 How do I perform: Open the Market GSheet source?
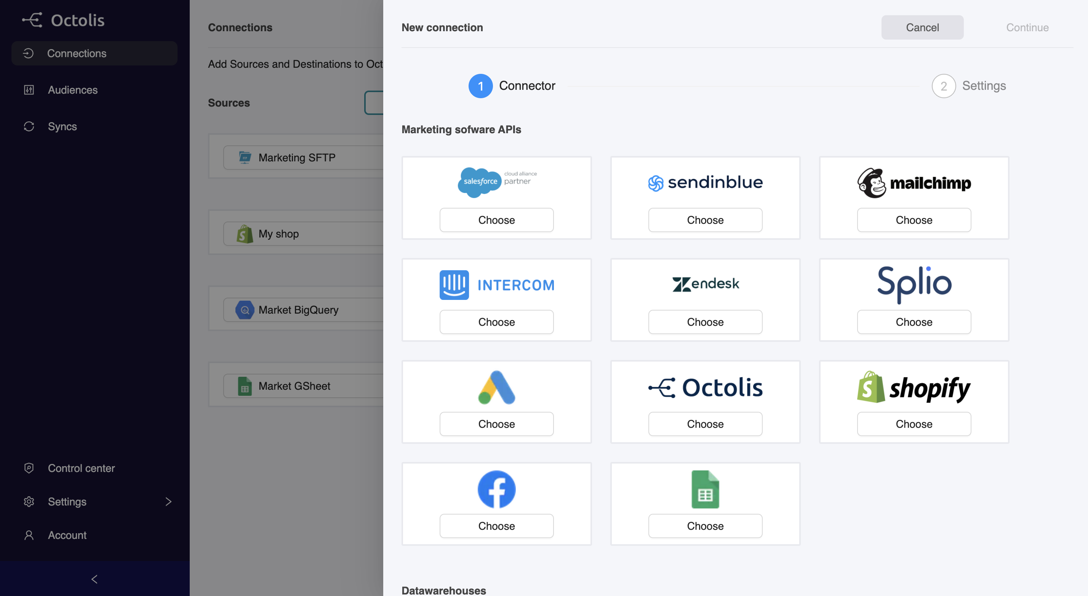(x=303, y=386)
